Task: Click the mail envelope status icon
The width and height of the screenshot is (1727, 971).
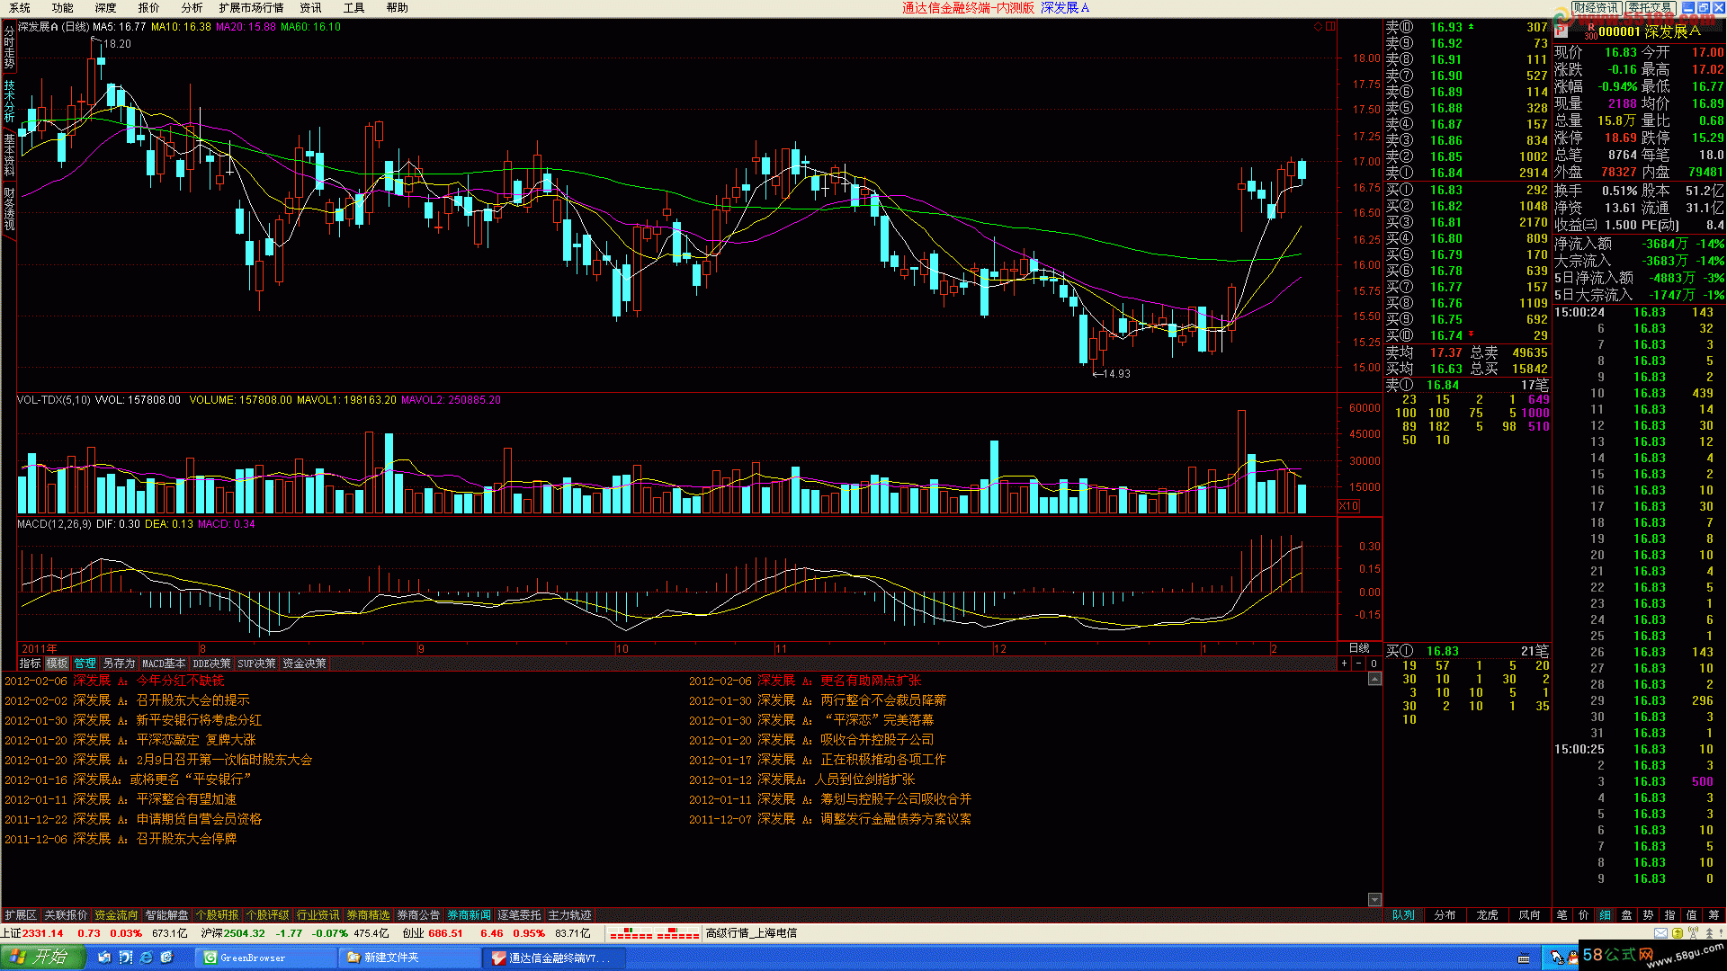Action: click(x=1660, y=933)
